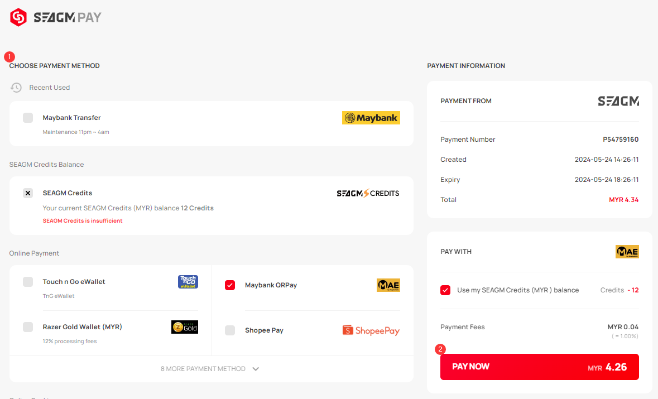Click '12% processing fees' note
Viewport: 658px width, 399px height.
tap(70, 342)
